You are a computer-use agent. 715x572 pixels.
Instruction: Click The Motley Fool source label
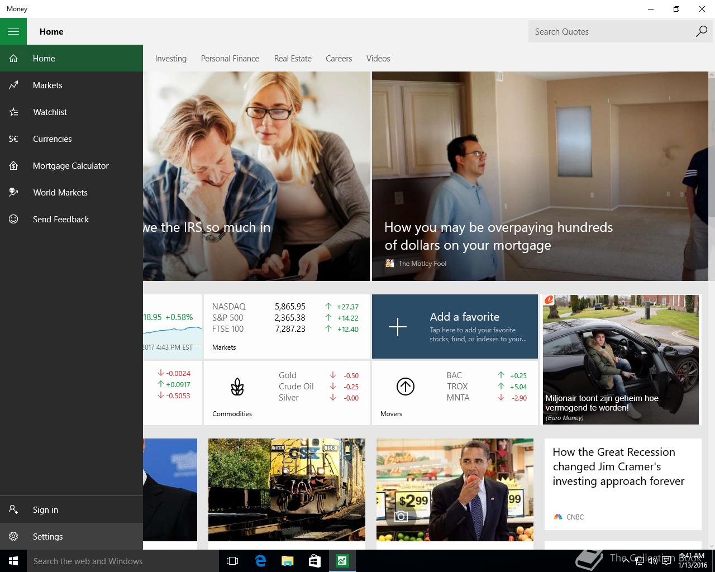tap(422, 263)
